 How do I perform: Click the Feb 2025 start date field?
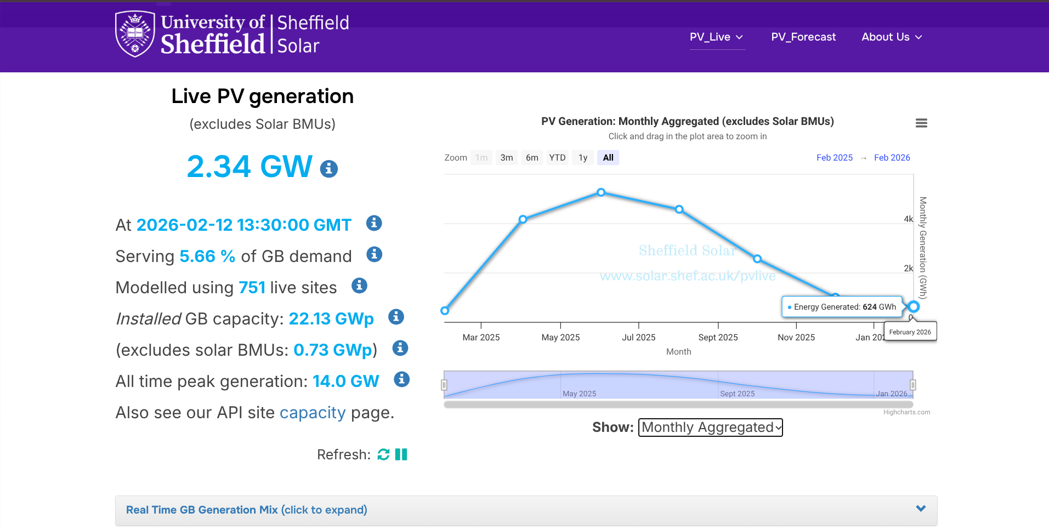tap(834, 158)
